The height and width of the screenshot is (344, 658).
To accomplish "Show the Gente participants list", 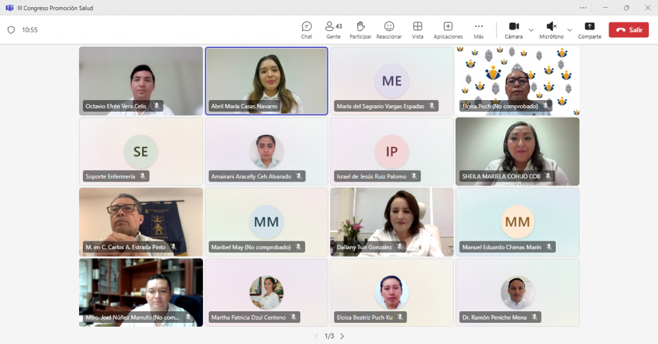I will 333,30.
